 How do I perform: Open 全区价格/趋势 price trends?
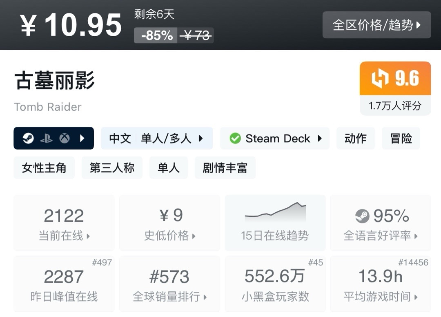376,25
